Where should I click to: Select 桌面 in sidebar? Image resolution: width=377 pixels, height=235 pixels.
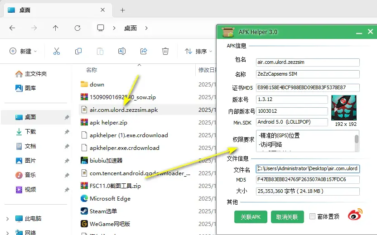36,117
